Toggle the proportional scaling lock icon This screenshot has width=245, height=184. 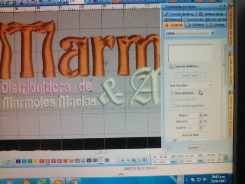[226, 157]
